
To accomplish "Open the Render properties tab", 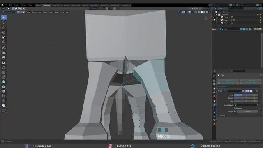I will pos(215,81).
